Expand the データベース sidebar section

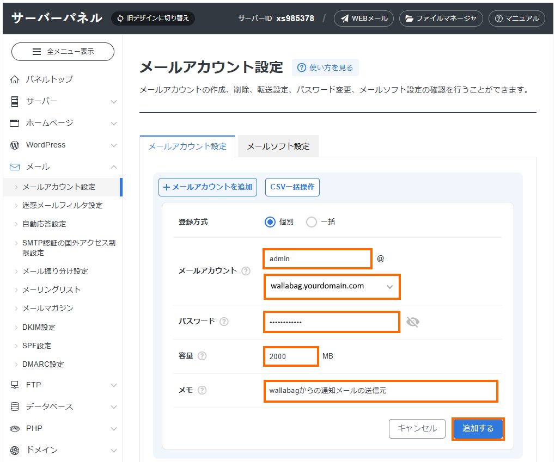point(114,407)
